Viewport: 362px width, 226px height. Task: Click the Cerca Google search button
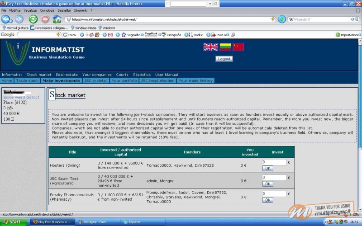tap(69, 35)
